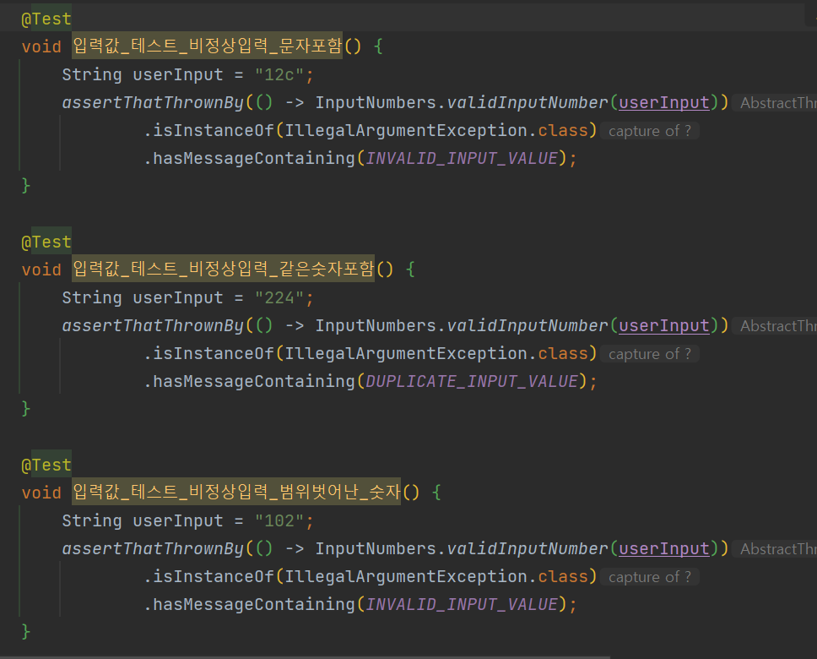
Task: Click assertThatThrownBy in the "102" test
Action: [x=154, y=549]
